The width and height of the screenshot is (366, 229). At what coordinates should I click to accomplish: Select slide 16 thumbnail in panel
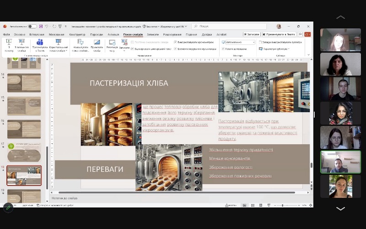click(x=24, y=129)
